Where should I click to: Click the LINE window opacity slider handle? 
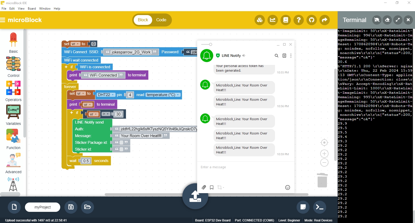tap(211, 44)
